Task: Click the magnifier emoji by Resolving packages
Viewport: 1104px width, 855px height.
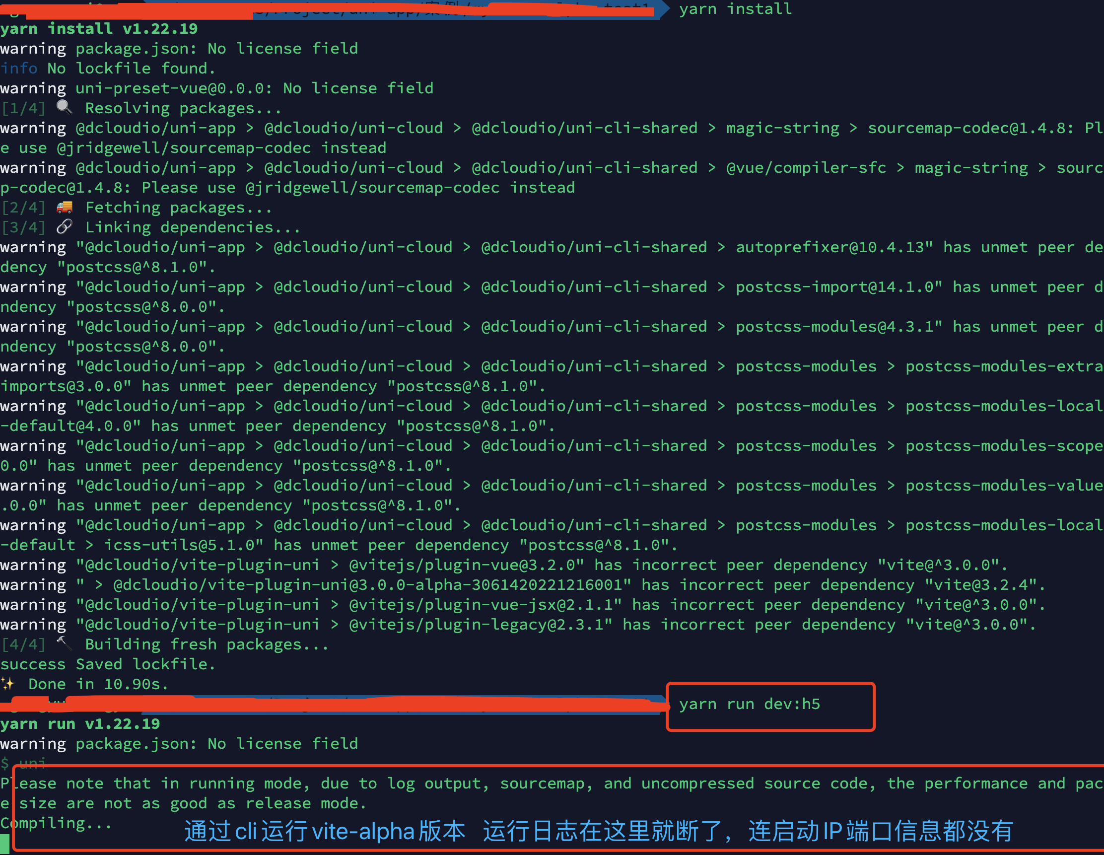Action: coord(64,108)
